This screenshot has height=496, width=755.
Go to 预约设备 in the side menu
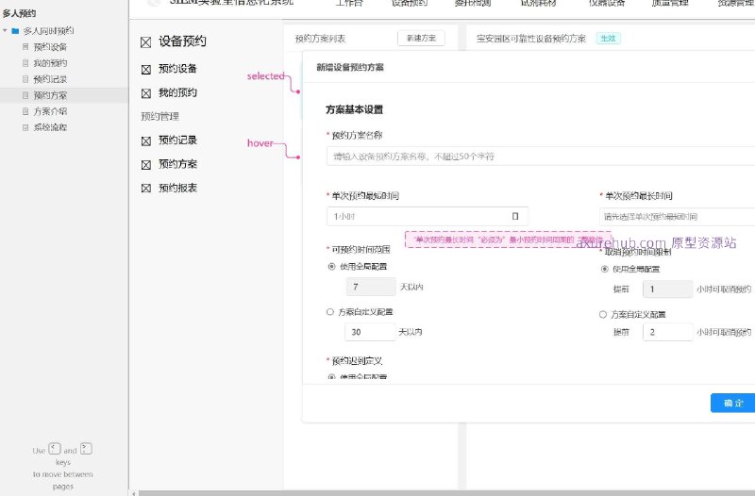[177, 69]
